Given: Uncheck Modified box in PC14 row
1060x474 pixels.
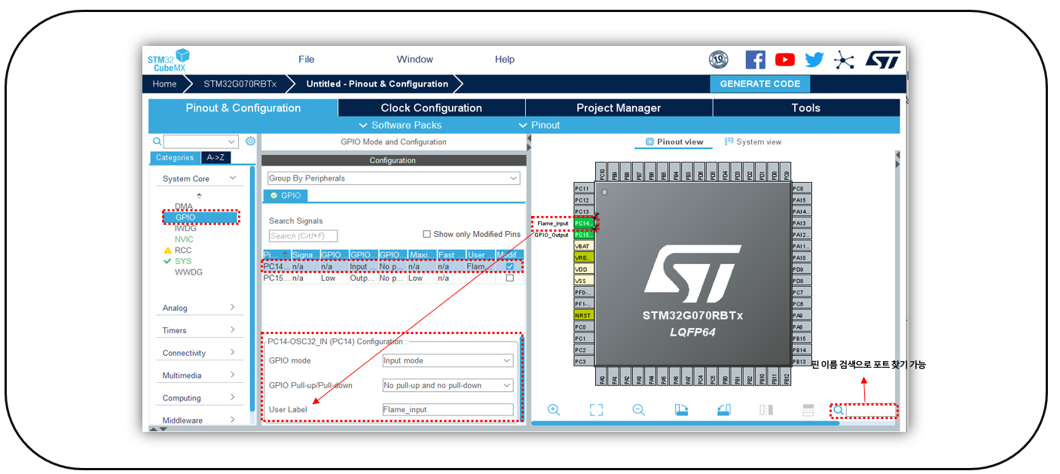Looking at the screenshot, I should tap(510, 266).
